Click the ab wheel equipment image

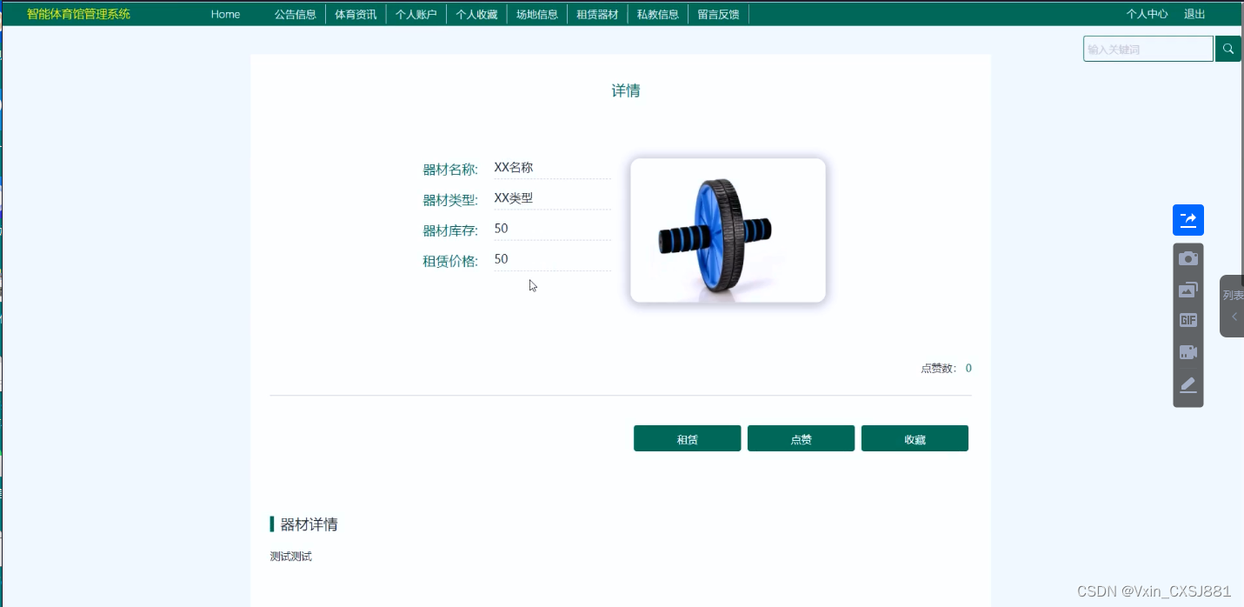(728, 230)
